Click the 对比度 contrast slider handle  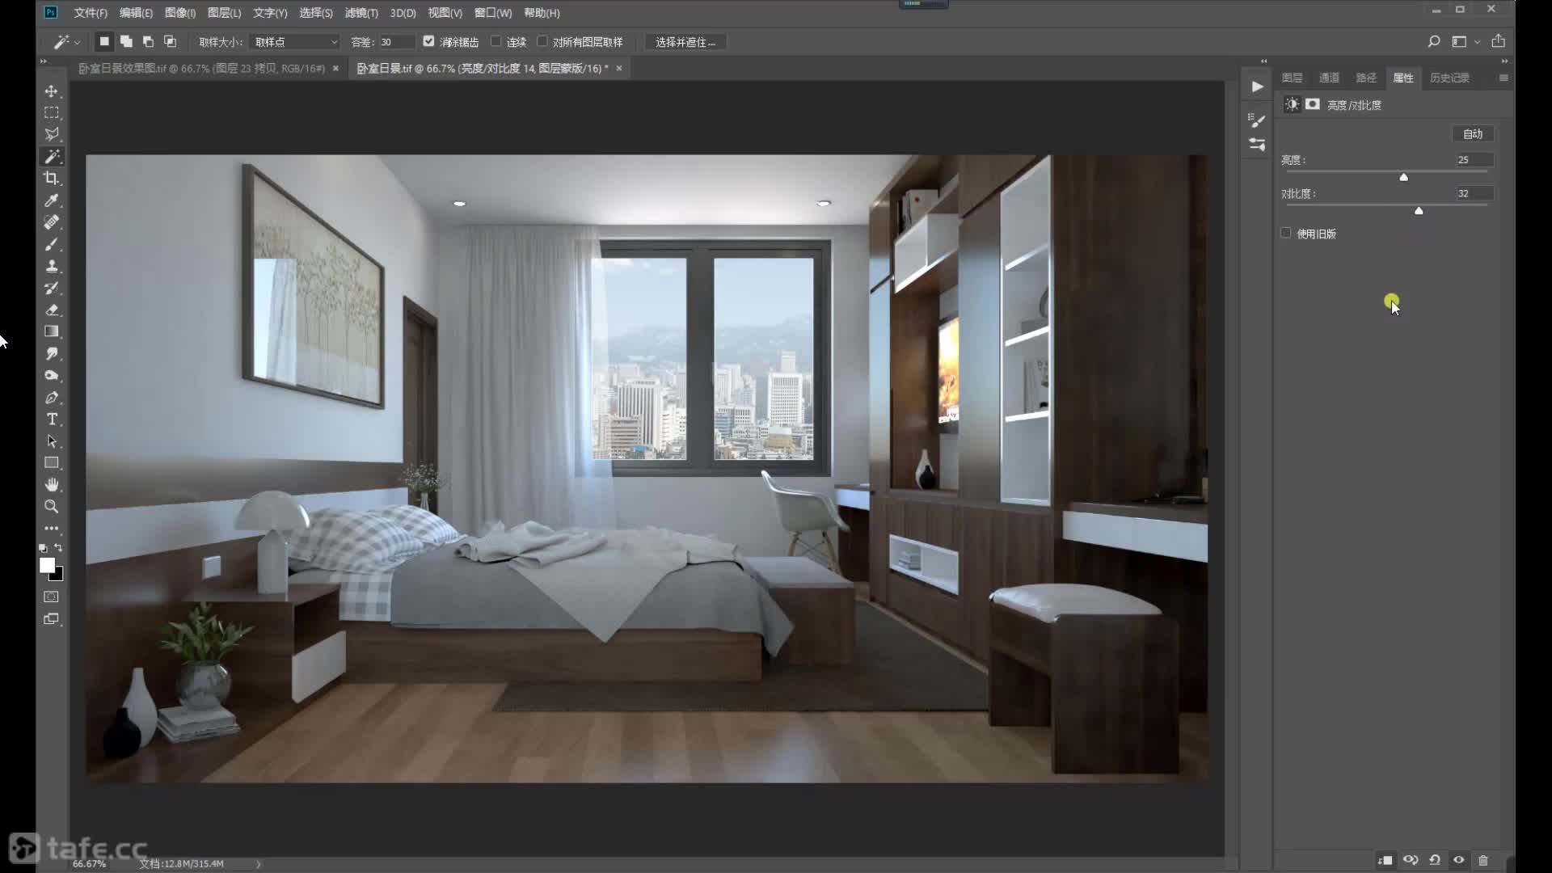tap(1419, 211)
